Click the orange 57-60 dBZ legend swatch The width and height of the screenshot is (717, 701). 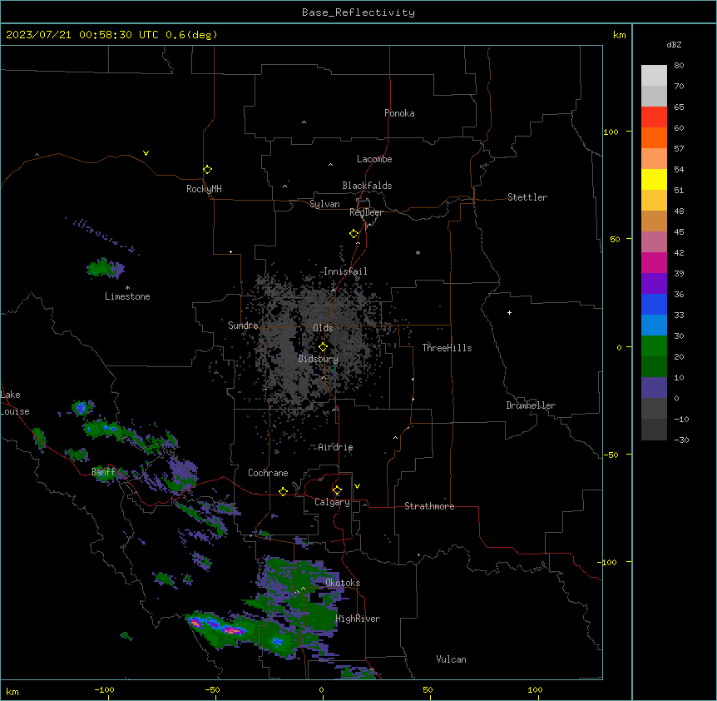click(654, 137)
